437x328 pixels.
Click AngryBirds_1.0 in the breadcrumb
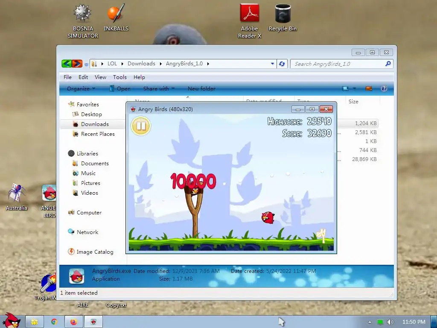[184, 64]
